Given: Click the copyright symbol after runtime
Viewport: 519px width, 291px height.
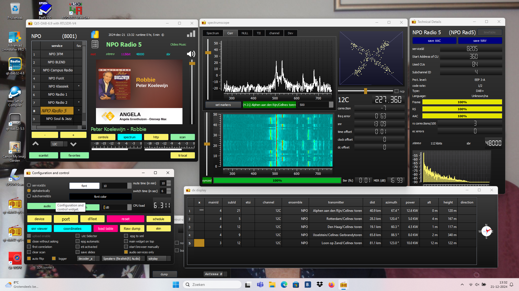Looking at the screenshot, I should pyautogui.click(x=163, y=35).
